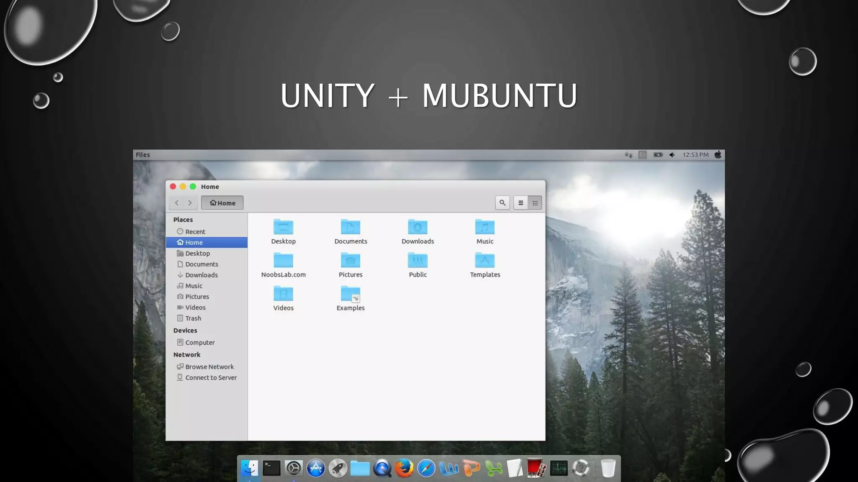Viewport: 858px width, 482px height.
Task: Open the En keyboard language indicator
Action: click(643, 155)
